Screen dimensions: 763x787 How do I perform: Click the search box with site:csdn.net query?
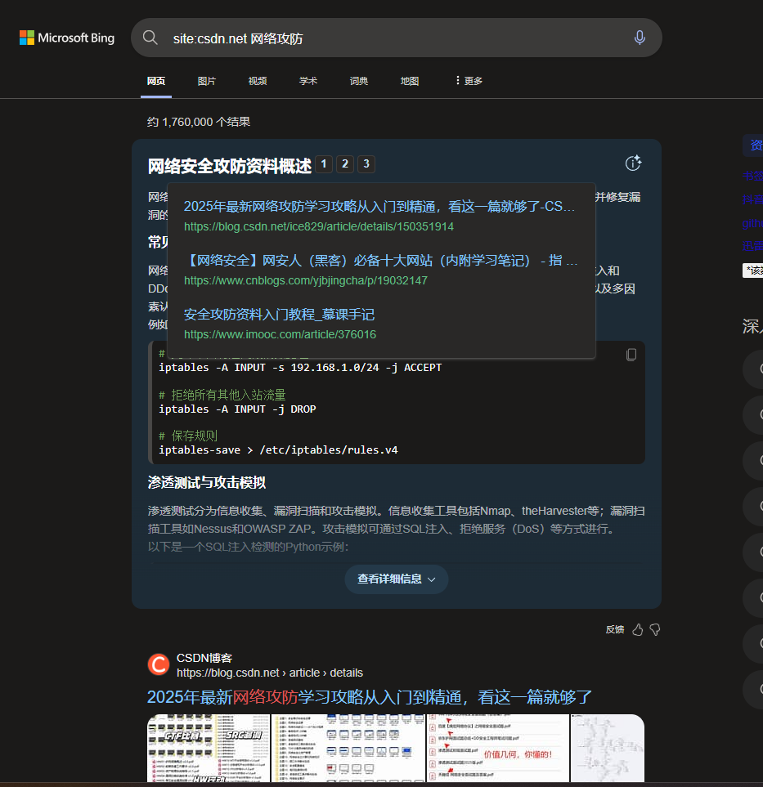click(x=397, y=38)
